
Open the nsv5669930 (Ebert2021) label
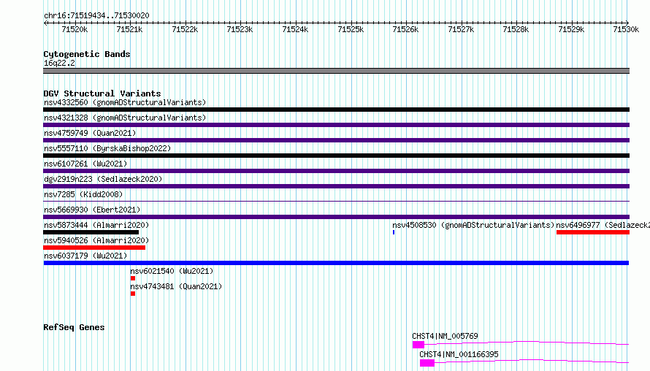(x=92, y=210)
